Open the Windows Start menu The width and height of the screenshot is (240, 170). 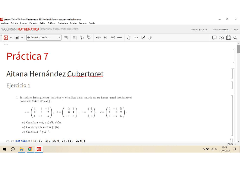point(4,149)
